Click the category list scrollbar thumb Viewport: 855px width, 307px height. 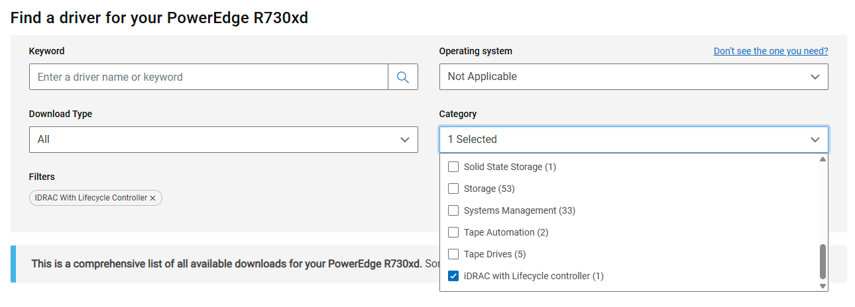tap(823, 261)
